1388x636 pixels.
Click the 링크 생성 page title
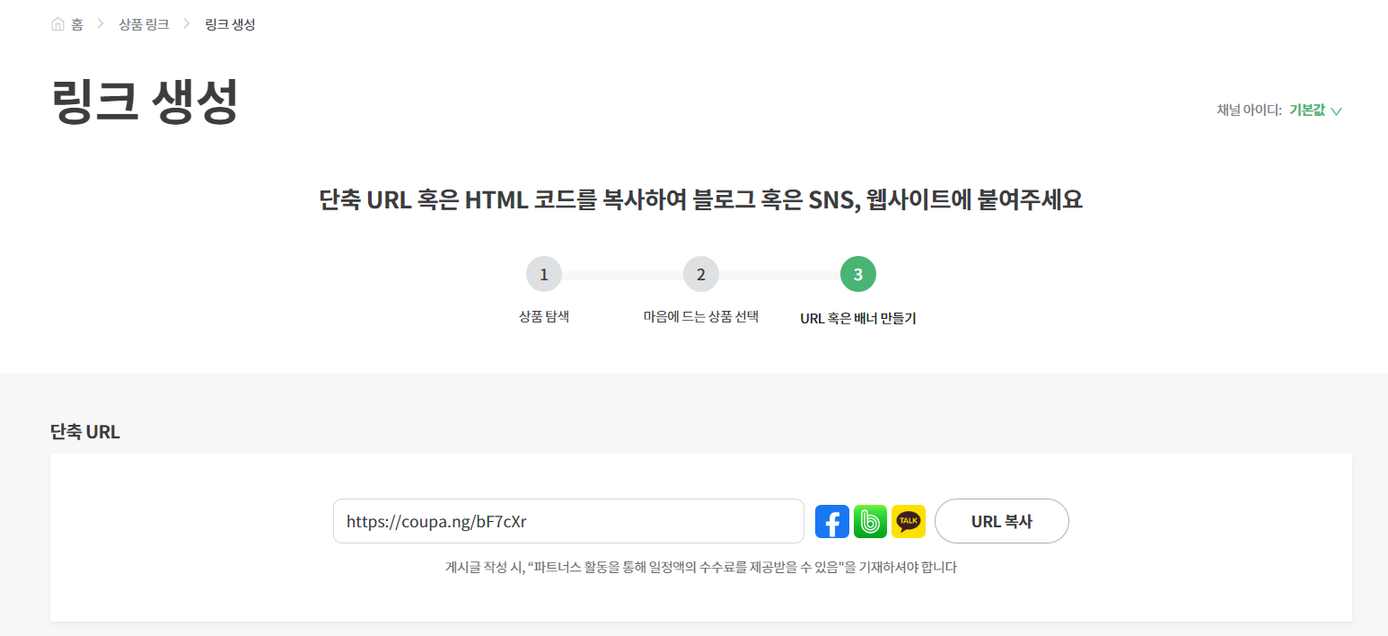145,102
